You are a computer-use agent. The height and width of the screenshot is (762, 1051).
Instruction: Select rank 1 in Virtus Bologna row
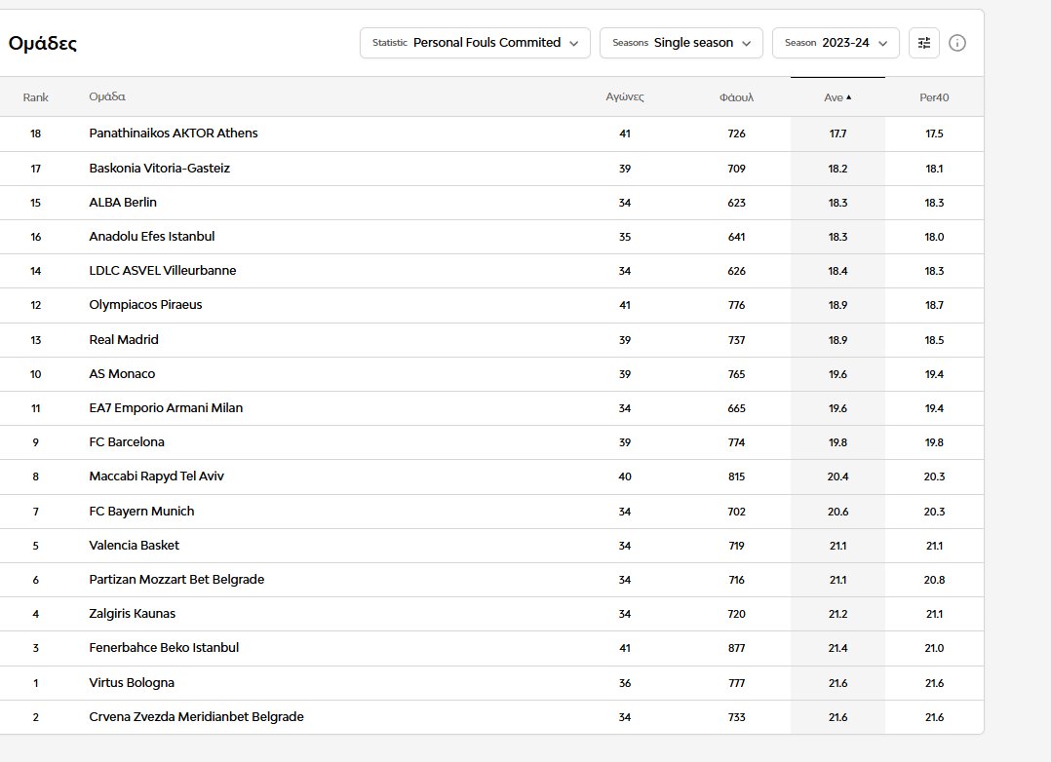[35, 683]
